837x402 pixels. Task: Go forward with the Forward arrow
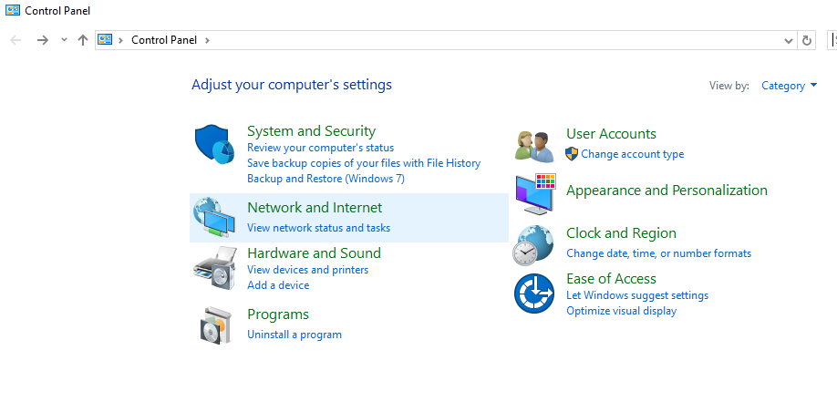(x=43, y=40)
